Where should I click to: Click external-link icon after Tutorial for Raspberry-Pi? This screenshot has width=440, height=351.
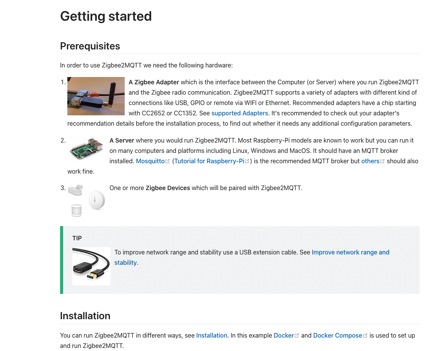pos(247,161)
